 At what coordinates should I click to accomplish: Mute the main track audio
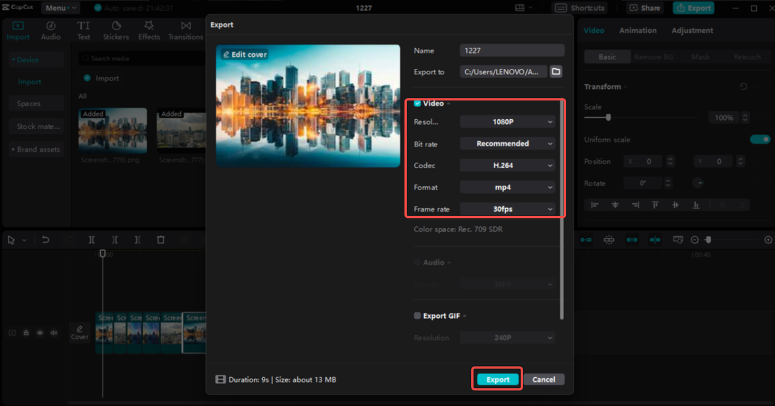click(x=54, y=333)
